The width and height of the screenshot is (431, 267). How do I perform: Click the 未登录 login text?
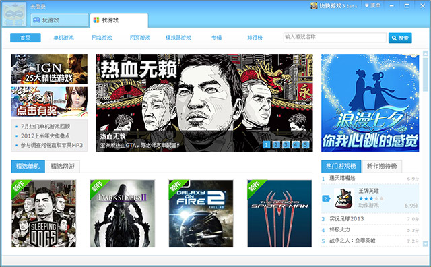tap(38, 7)
